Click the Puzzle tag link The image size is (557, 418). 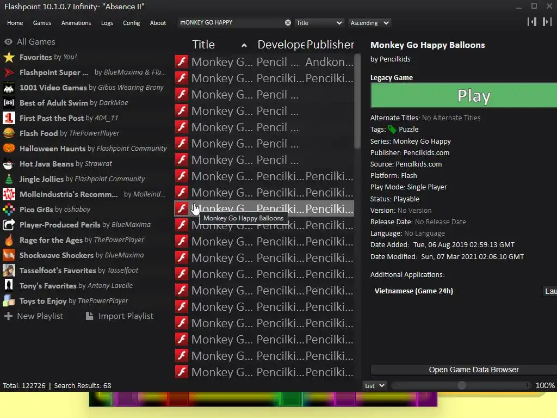pyautogui.click(x=409, y=130)
